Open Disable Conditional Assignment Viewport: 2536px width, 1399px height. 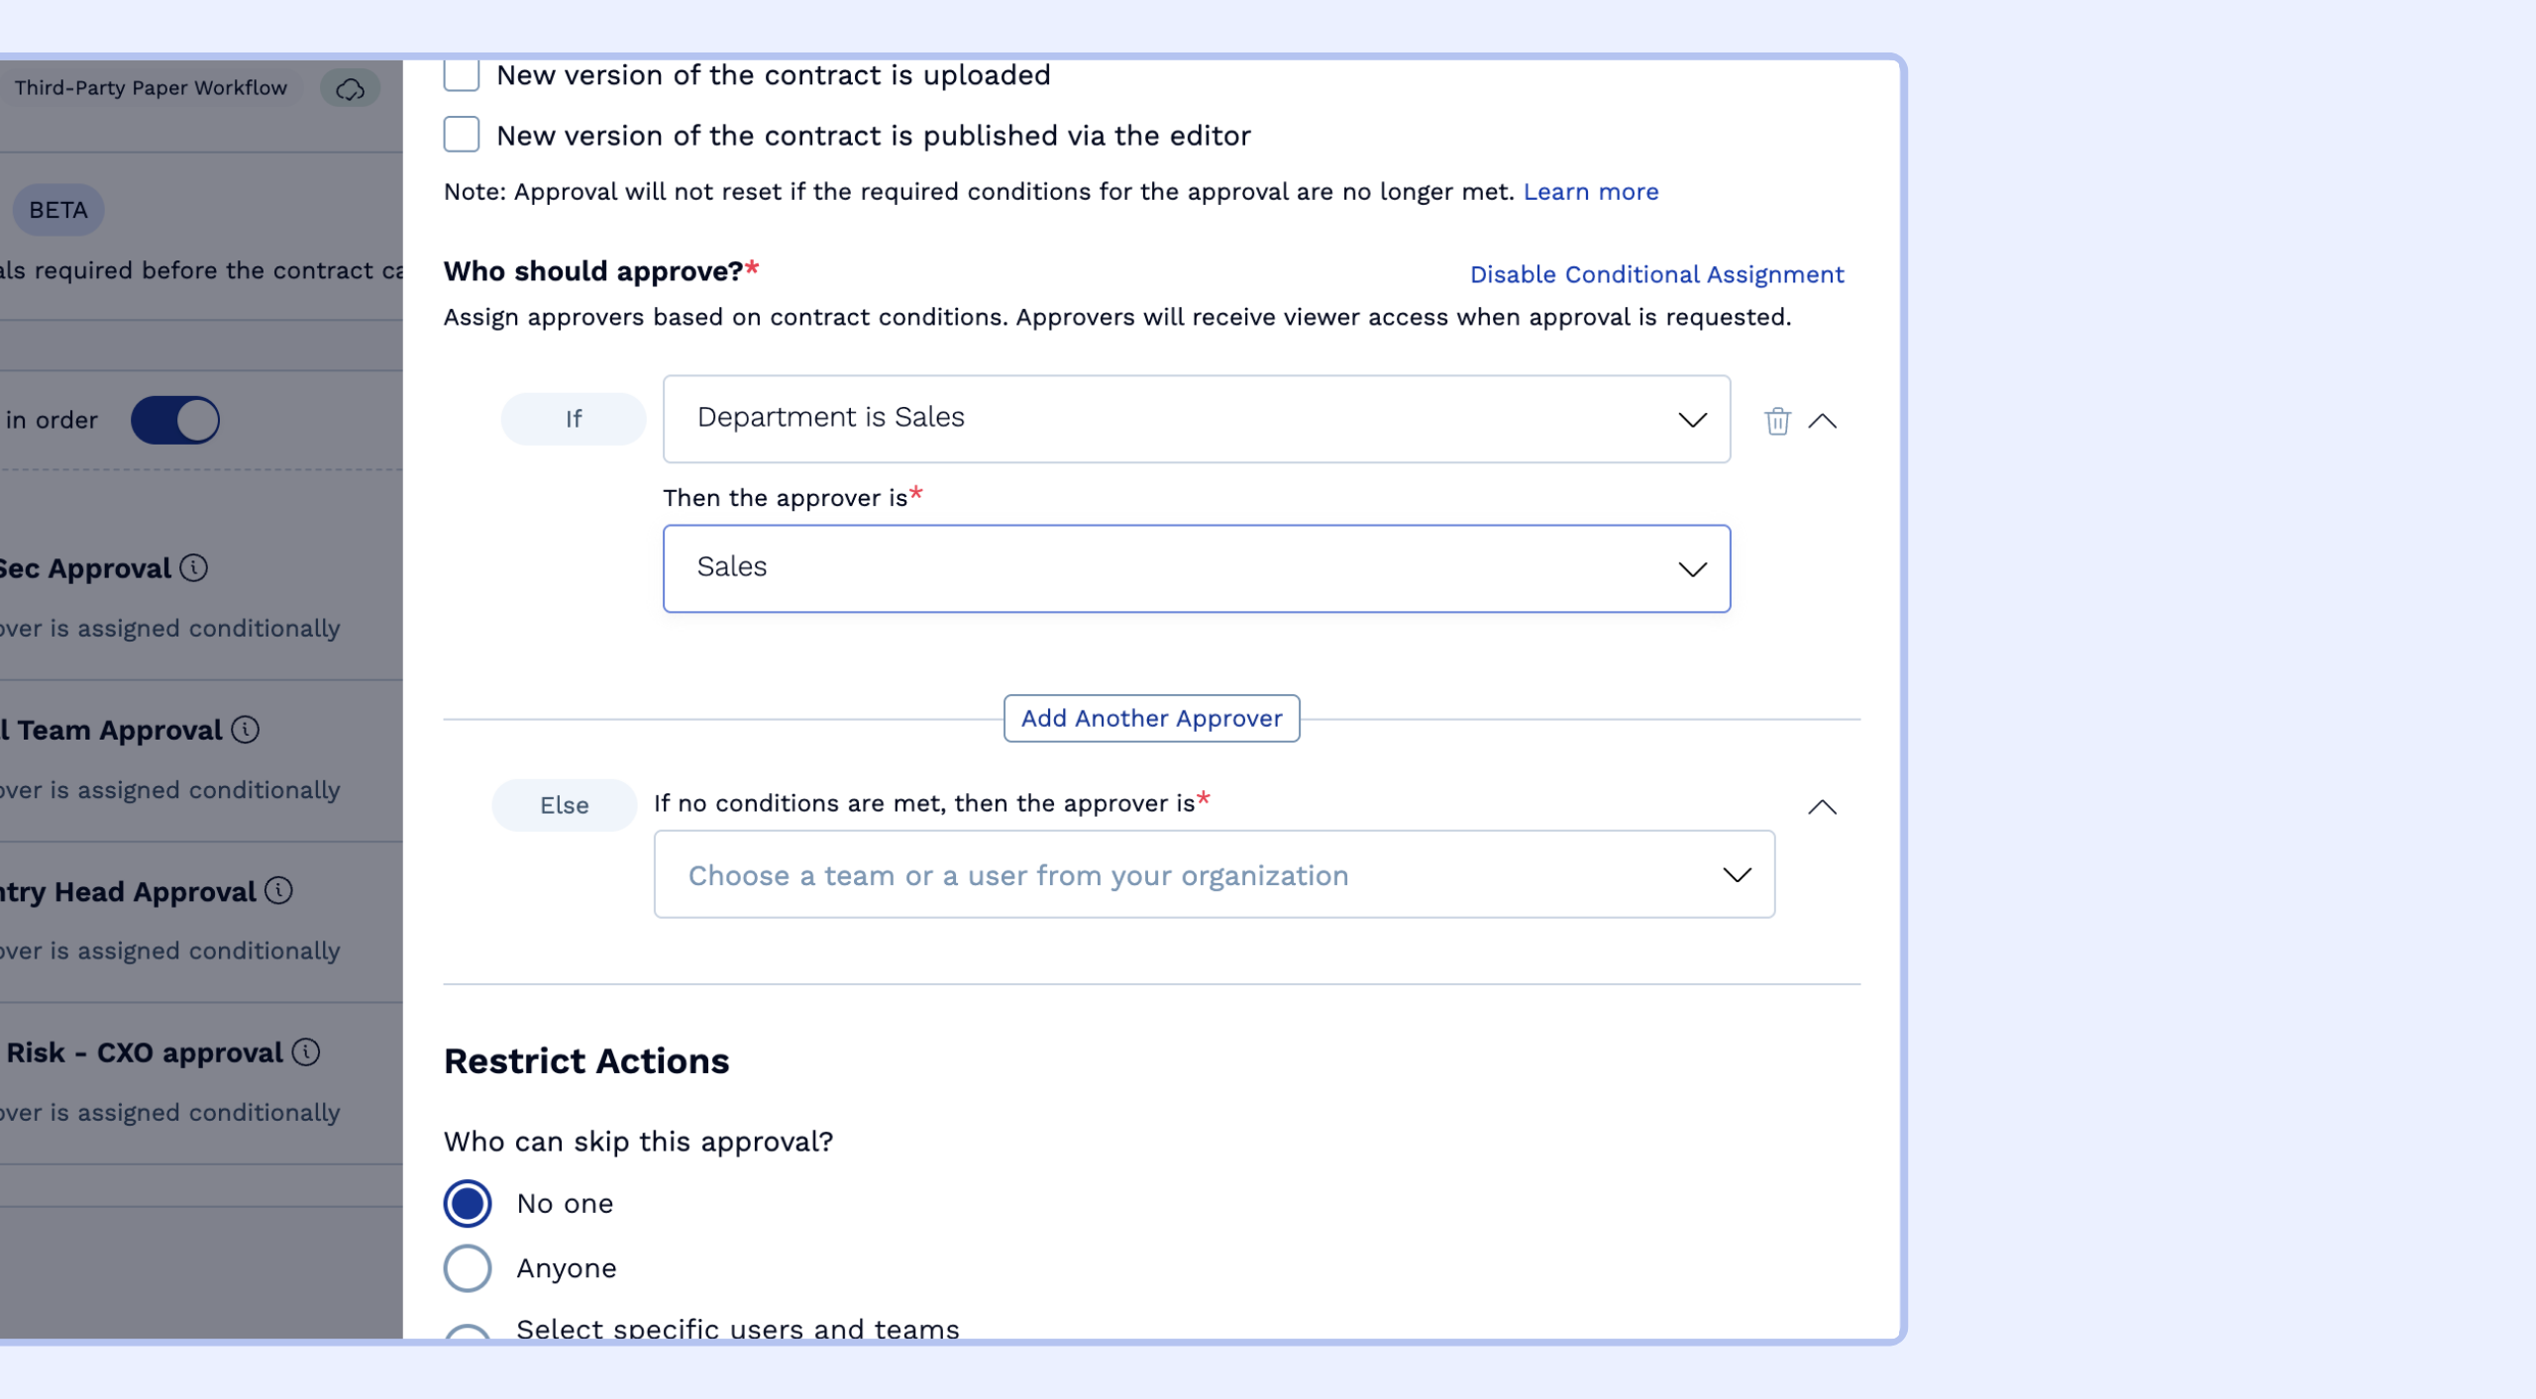1656,274
